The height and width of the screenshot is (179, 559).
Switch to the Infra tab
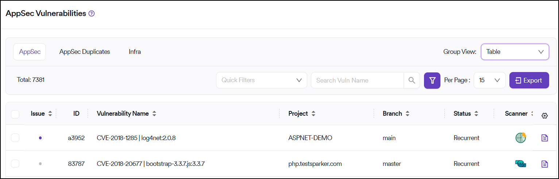click(x=135, y=52)
